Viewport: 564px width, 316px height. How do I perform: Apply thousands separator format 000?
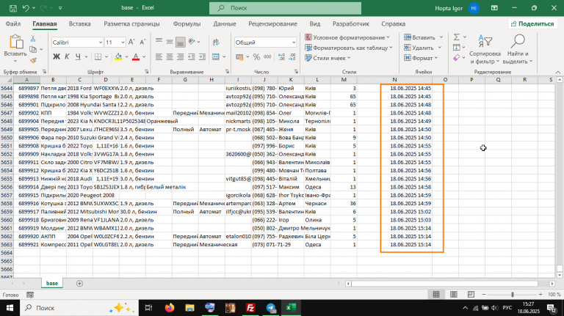[267, 56]
